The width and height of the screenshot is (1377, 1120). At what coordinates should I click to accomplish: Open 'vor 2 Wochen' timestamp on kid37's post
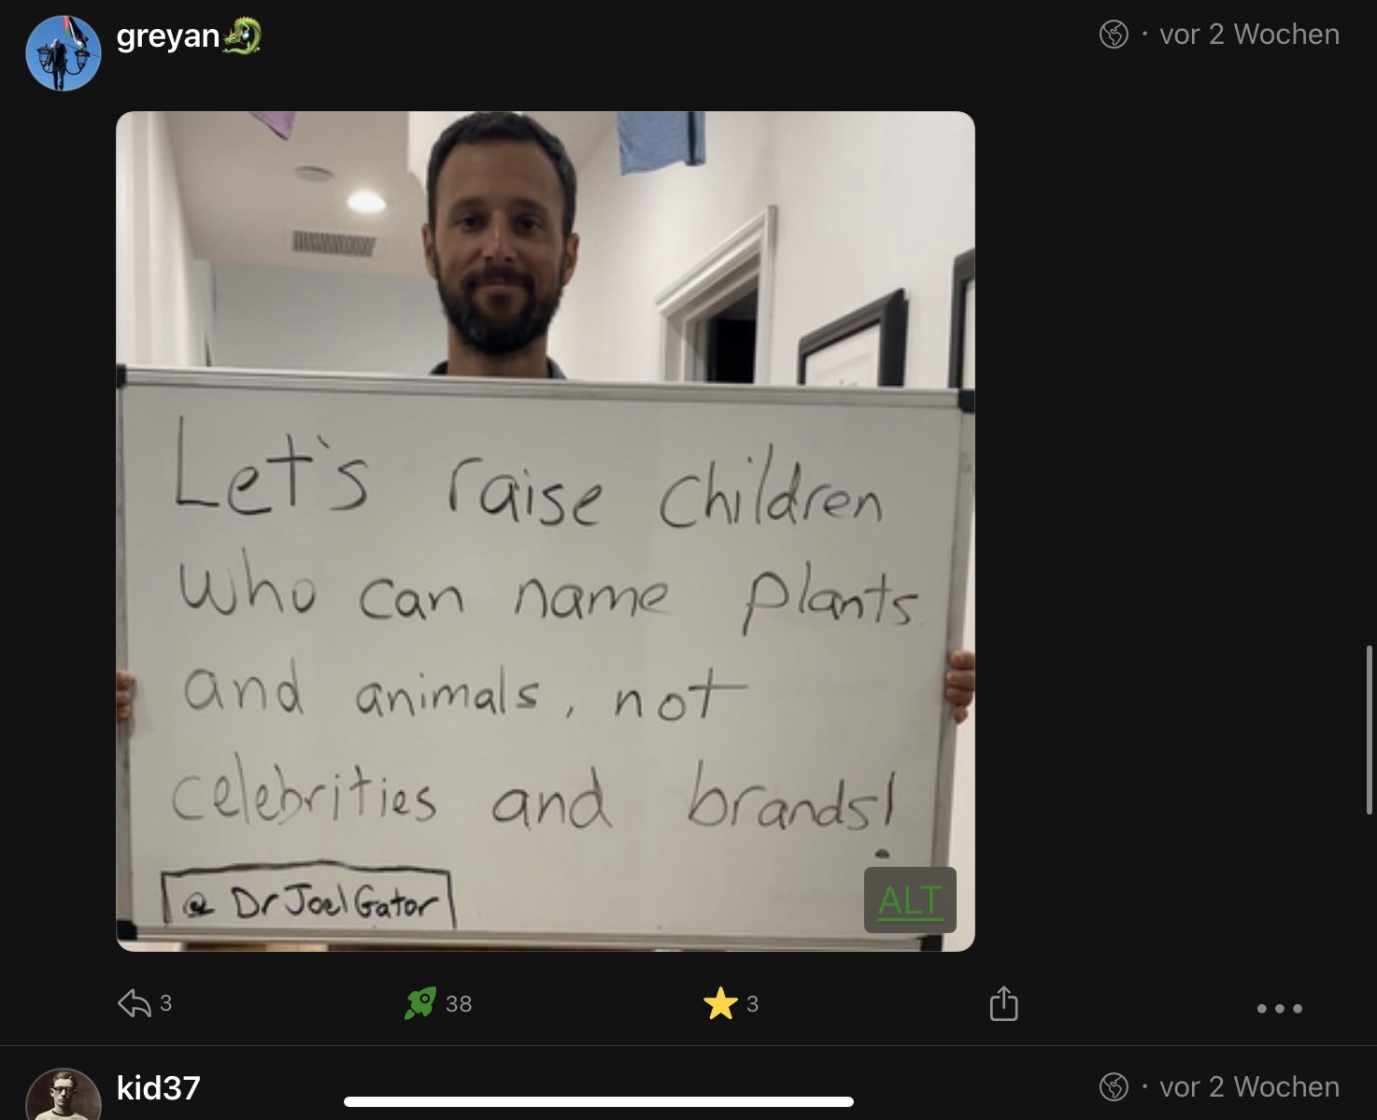click(1249, 1086)
